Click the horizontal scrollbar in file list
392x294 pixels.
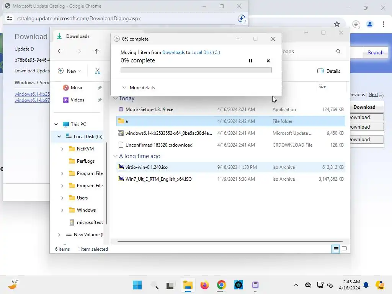pyautogui.click(x=230, y=242)
